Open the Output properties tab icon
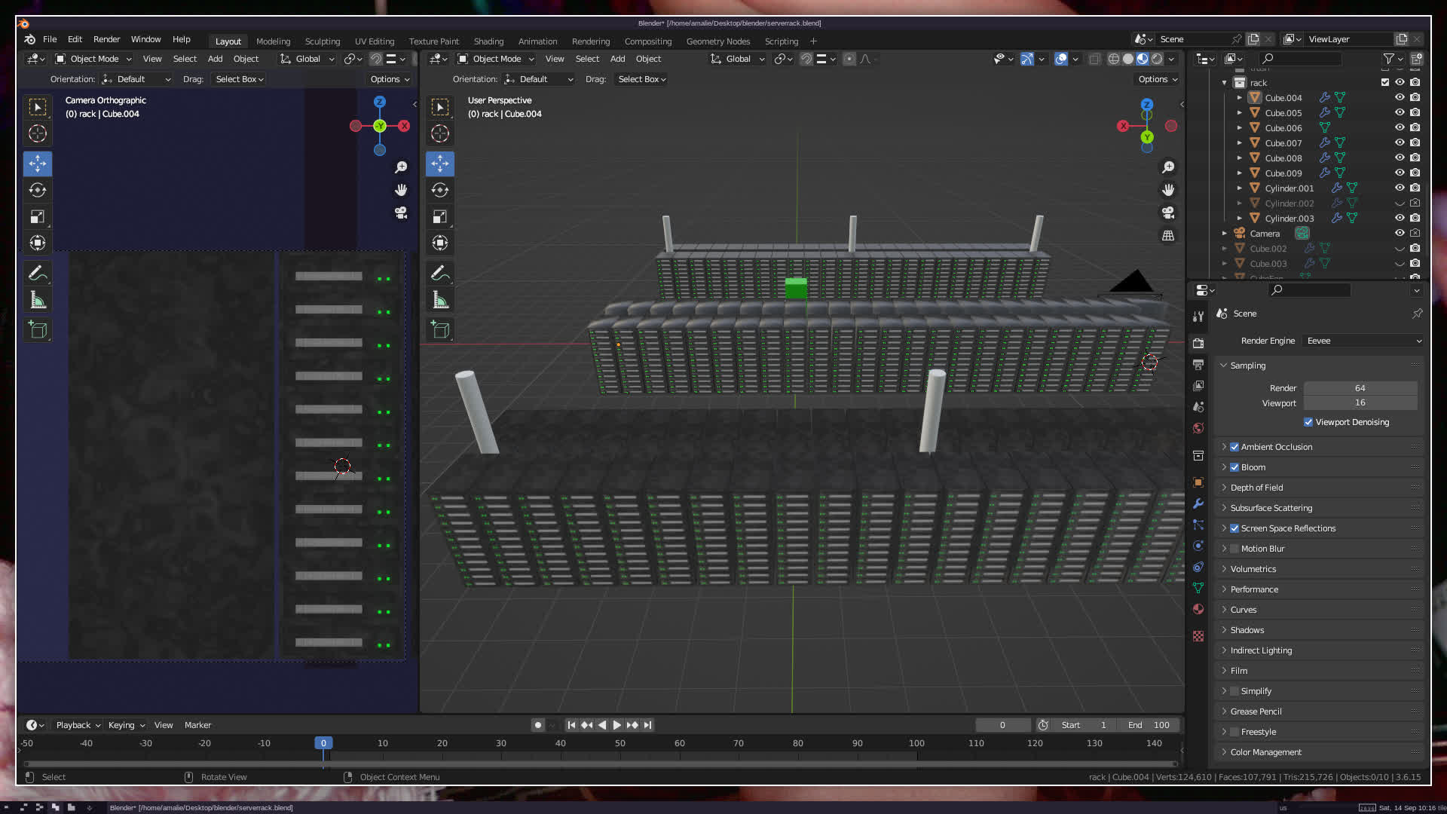This screenshot has height=814, width=1447. (x=1198, y=365)
